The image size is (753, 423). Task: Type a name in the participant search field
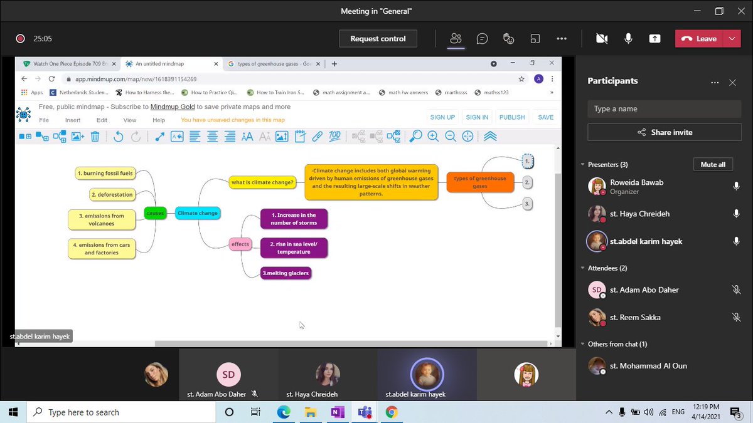coord(664,108)
